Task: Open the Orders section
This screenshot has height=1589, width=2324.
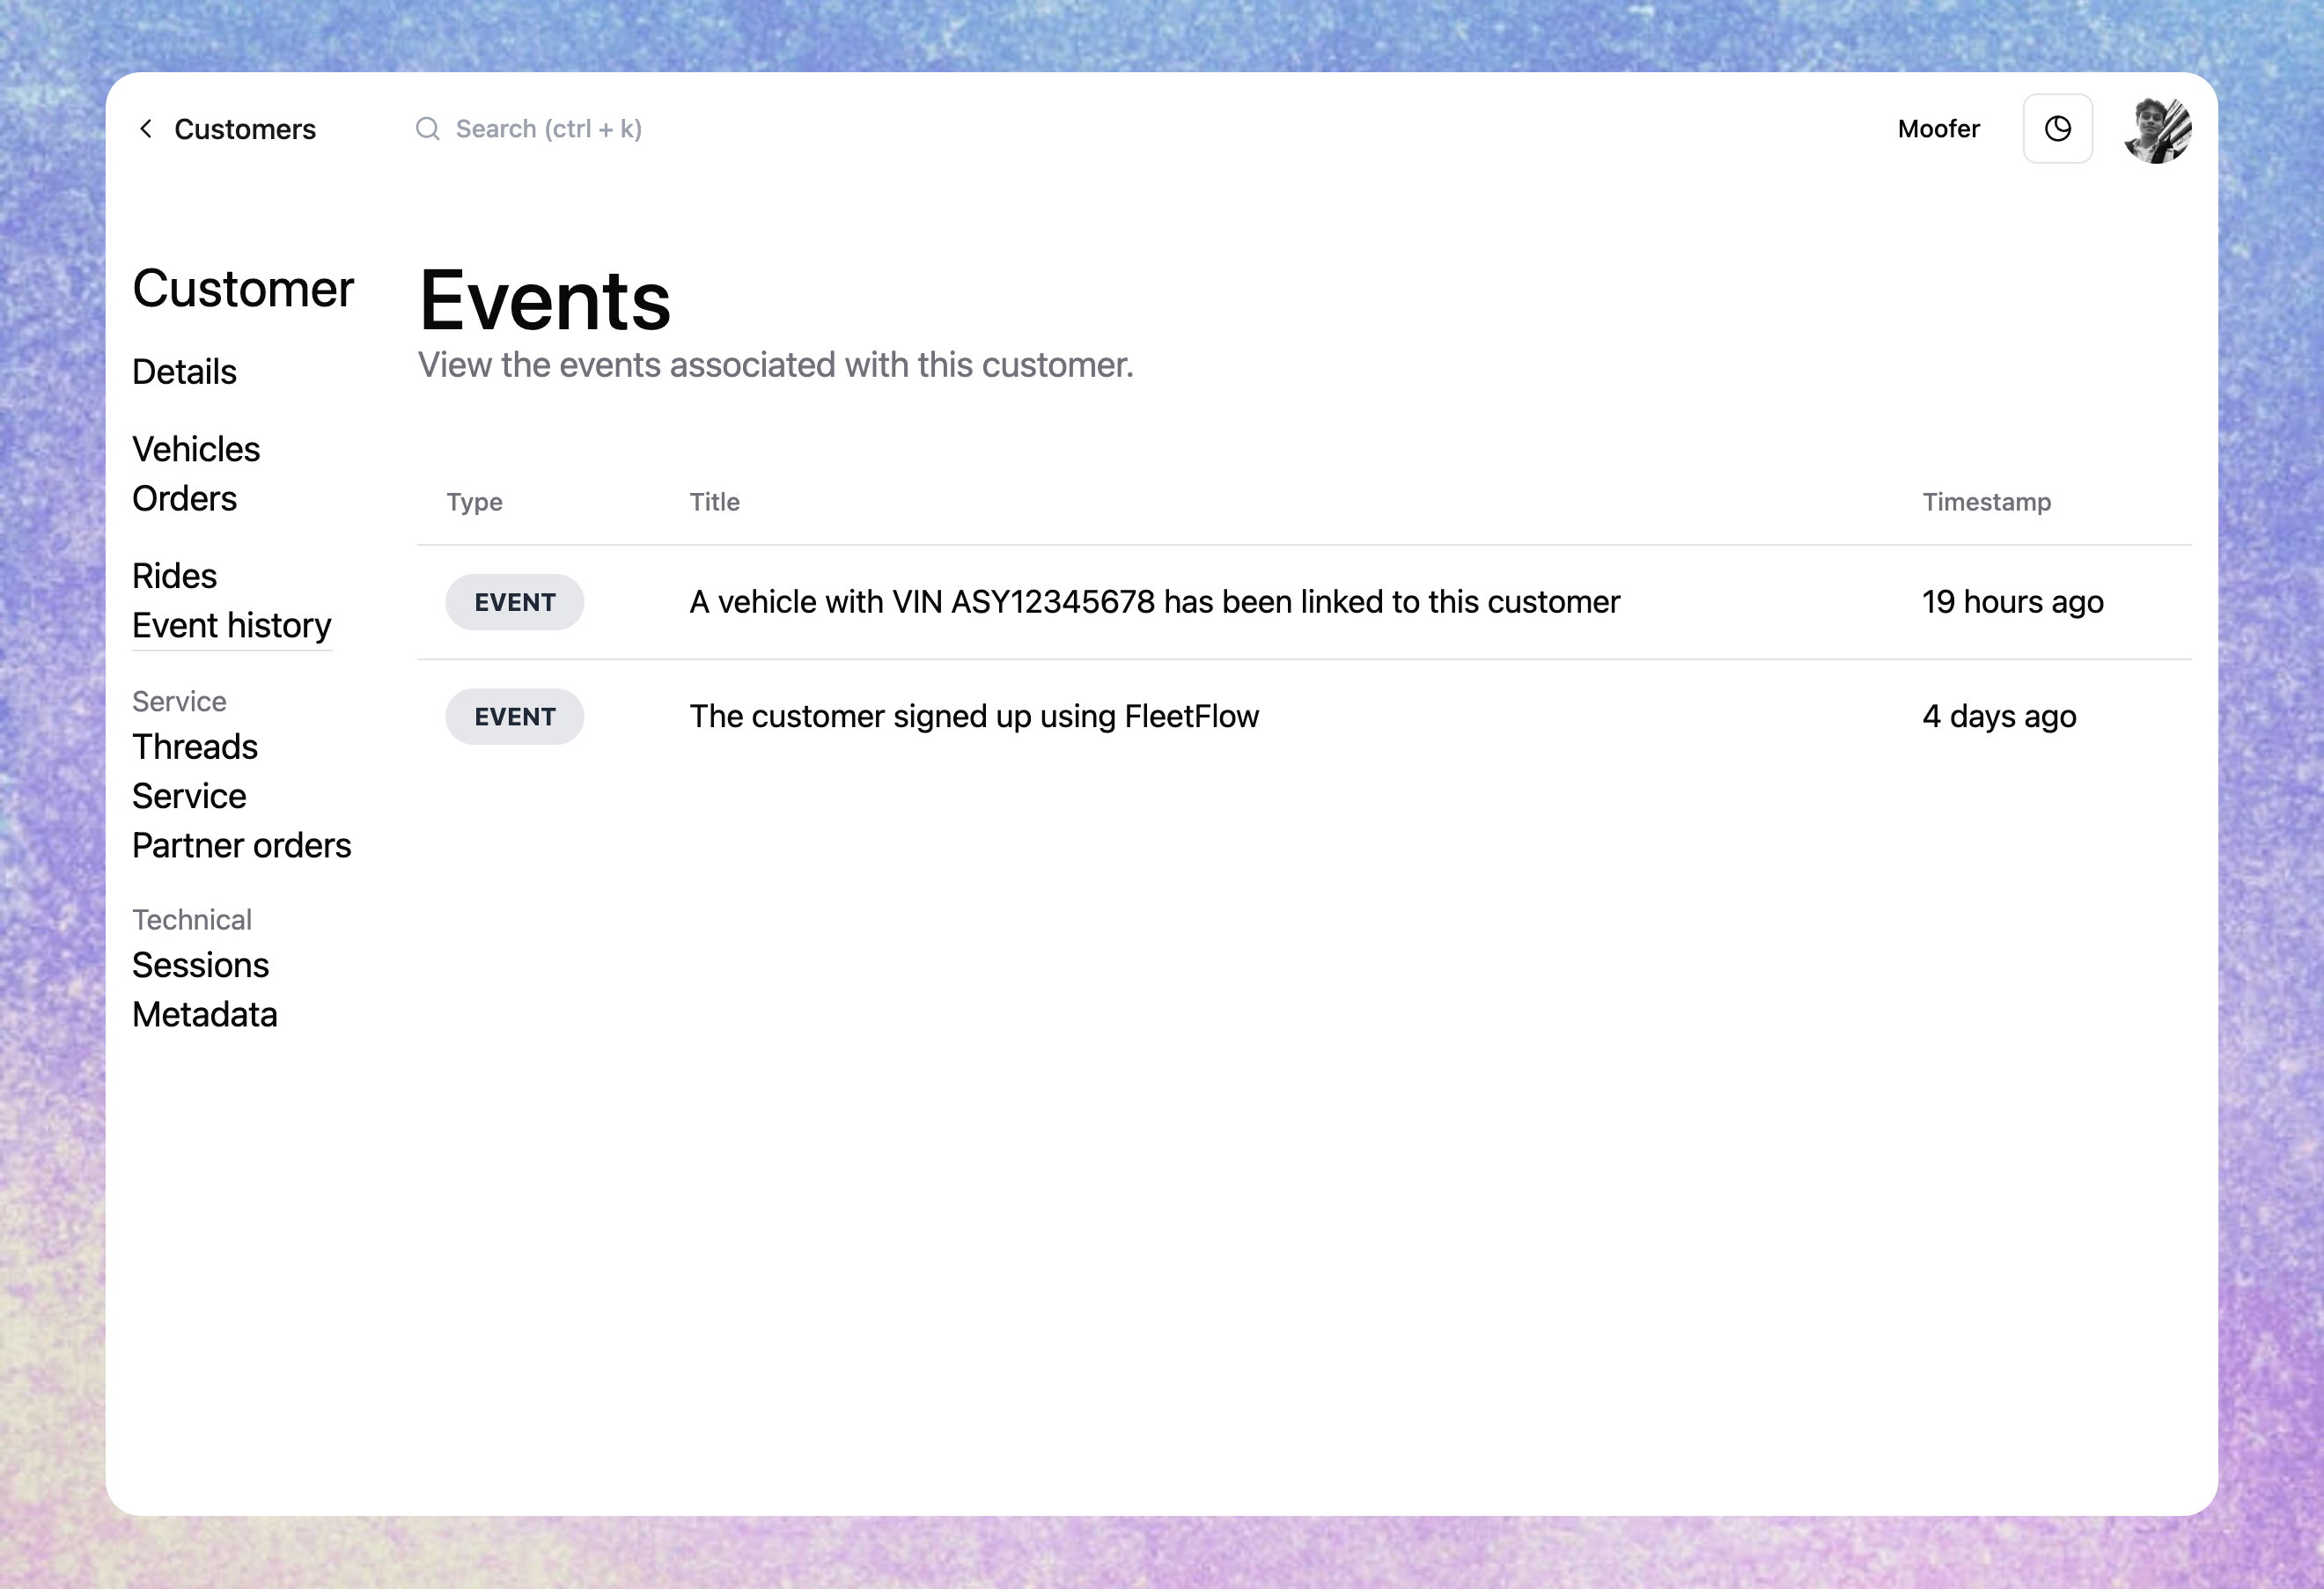Action: pos(184,499)
